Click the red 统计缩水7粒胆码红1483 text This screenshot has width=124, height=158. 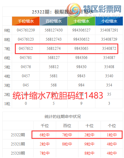tap(58, 95)
